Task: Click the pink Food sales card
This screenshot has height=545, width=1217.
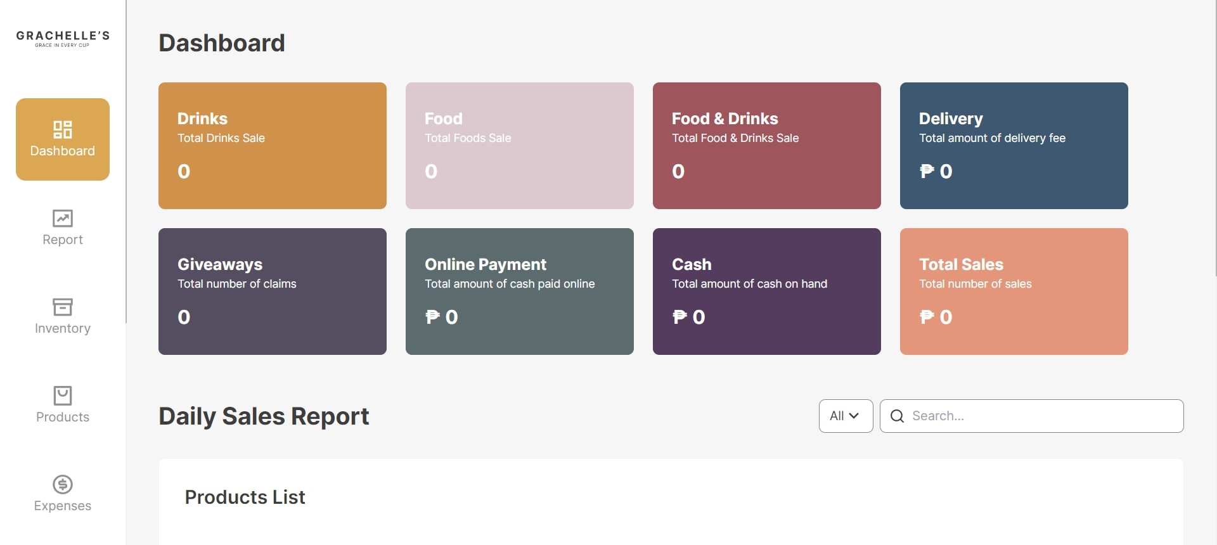Action: [520, 146]
